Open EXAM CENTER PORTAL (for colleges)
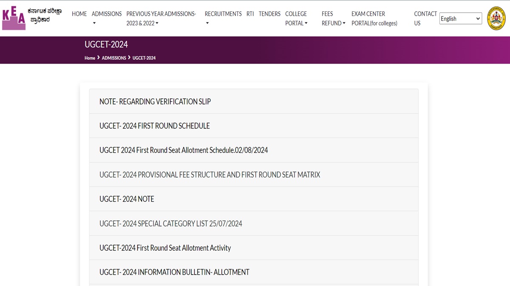Image resolution: width=510 pixels, height=286 pixels. (374, 18)
